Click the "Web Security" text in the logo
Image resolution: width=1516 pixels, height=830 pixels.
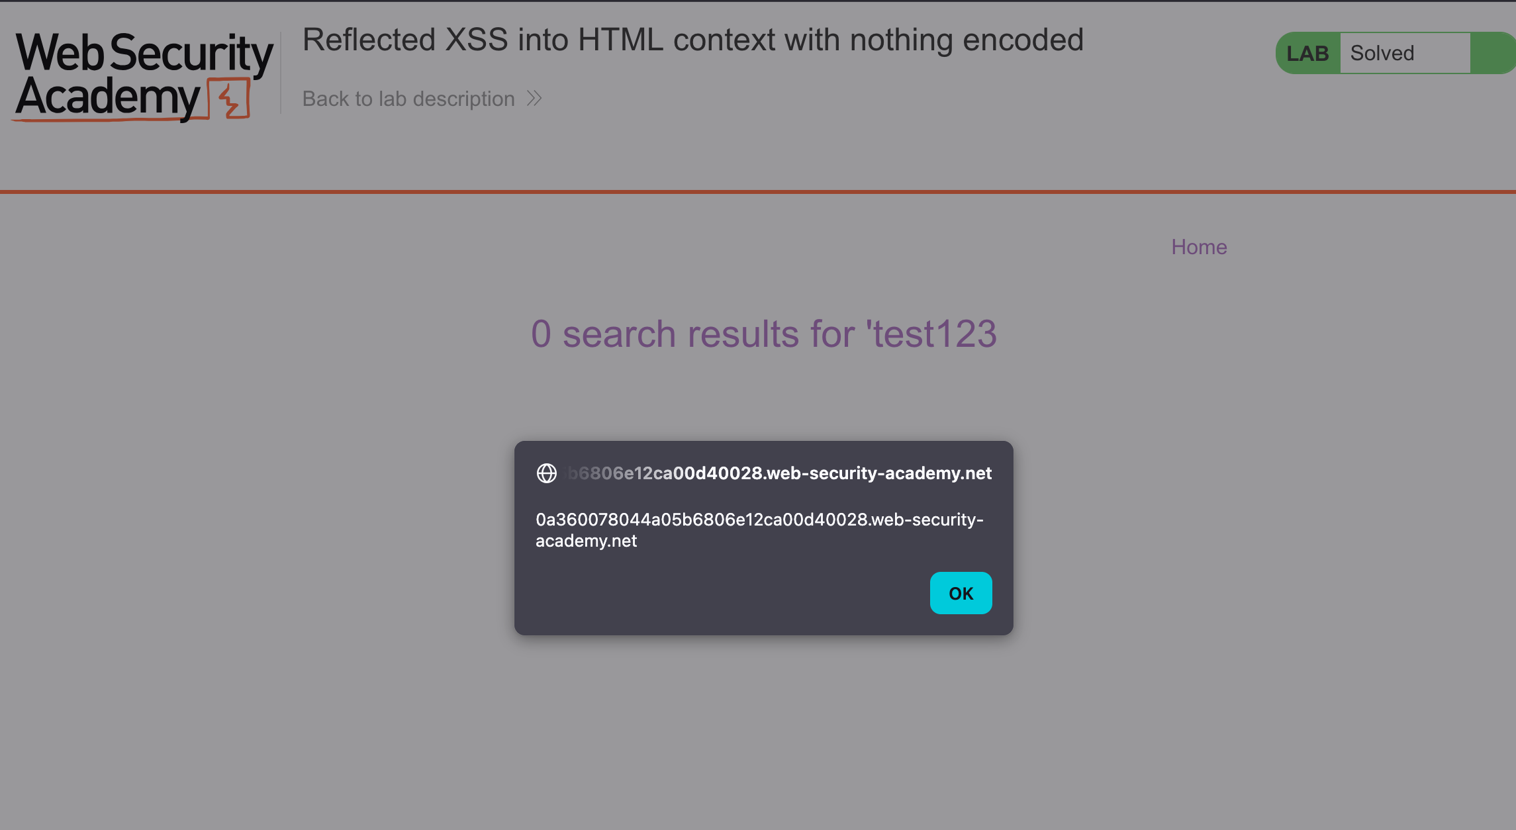(144, 53)
